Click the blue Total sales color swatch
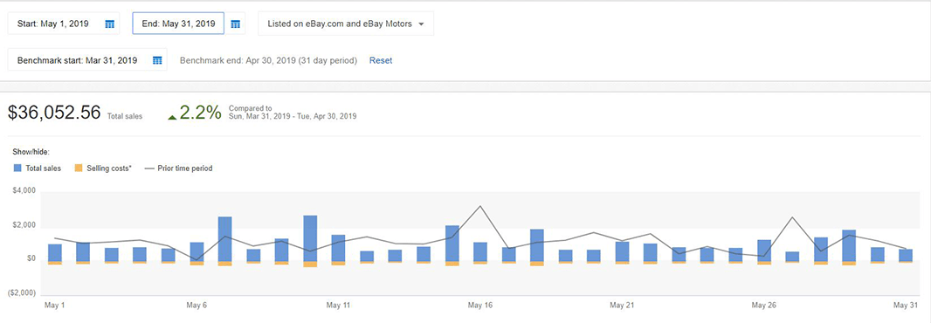This screenshot has width=931, height=323. point(17,168)
